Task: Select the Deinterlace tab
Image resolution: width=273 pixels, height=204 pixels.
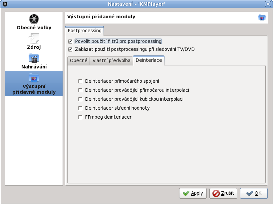Action: click(149, 60)
